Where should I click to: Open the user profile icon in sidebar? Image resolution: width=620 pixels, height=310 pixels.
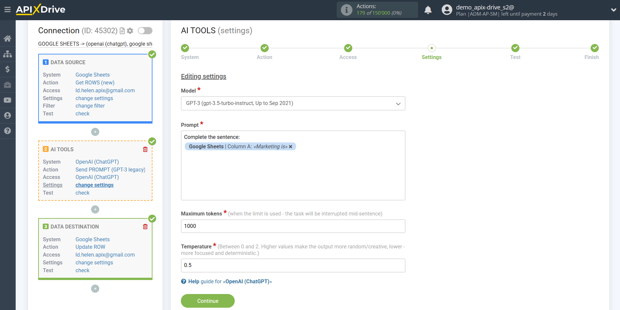point(8,115)
